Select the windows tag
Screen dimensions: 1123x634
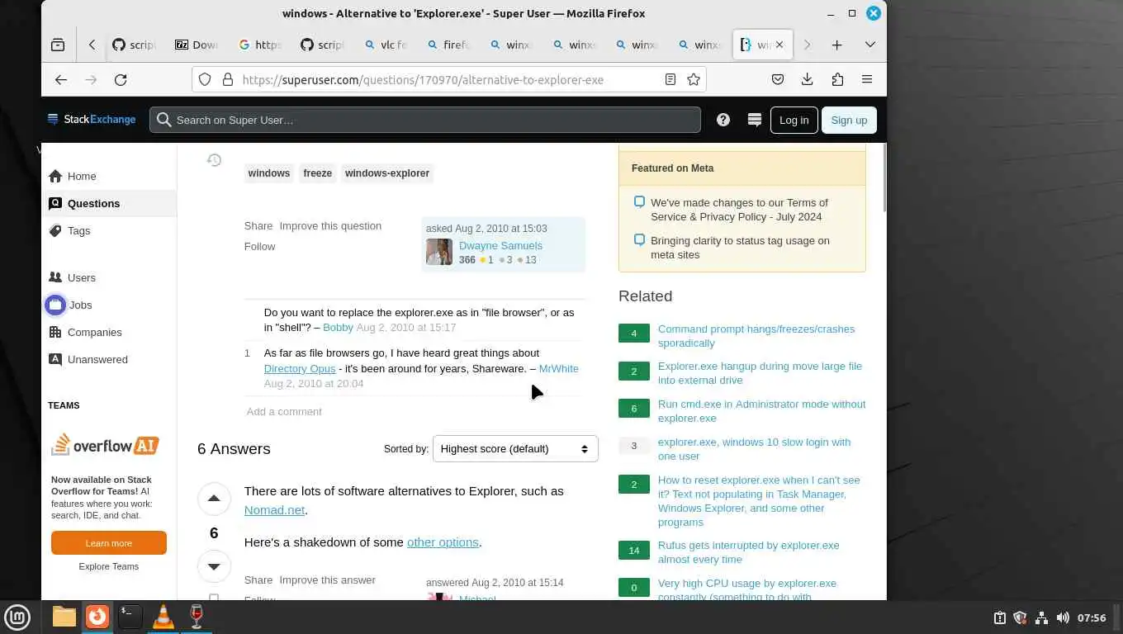pos(269,173)
